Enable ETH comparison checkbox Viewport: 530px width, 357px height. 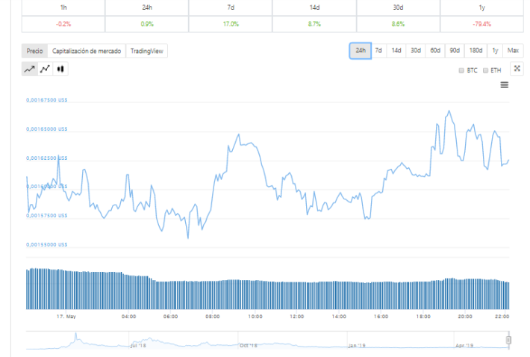[485, 70]
